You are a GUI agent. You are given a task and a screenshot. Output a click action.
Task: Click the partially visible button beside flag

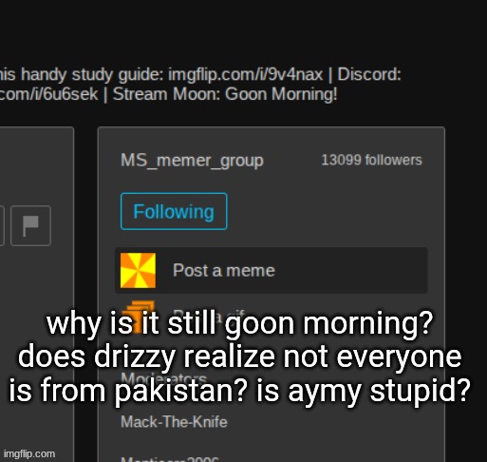tap(2, 225)
